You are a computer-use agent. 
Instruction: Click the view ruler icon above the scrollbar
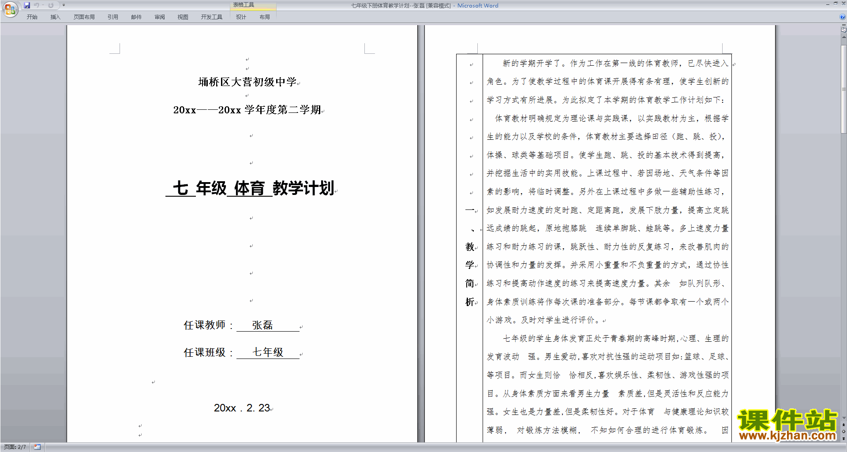pos(843,30)
